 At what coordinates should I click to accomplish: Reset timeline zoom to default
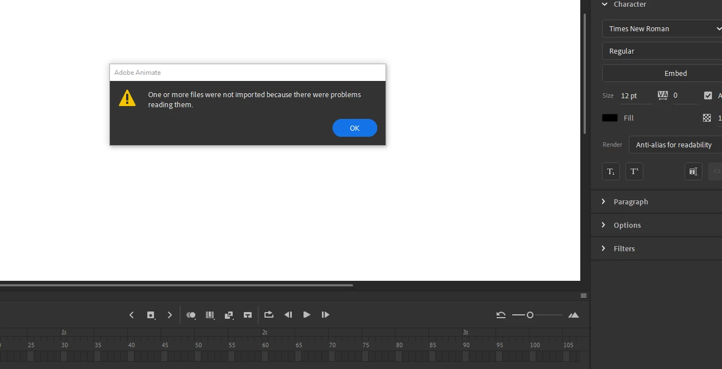coord(501,315)
